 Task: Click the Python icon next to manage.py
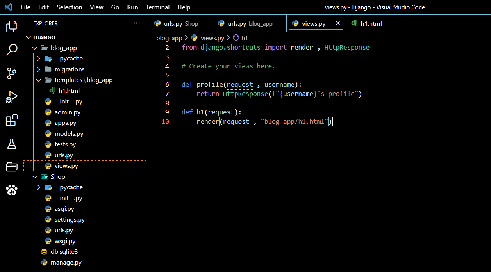[x=44, y=263]
